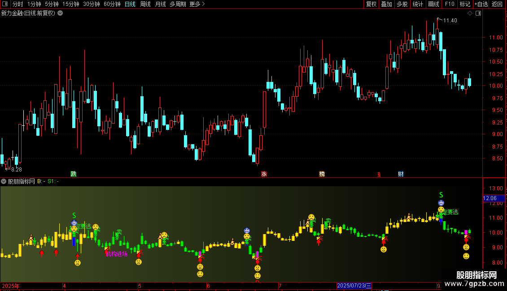Click the 机构进场 indicator label
Screen dimensions: 507x291
click(x=117, y=254)
